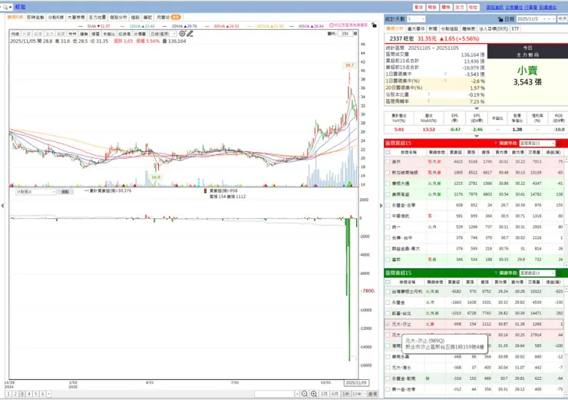The width and height of the screenshot is (568, 400).
Task: Open the 關鍵券商 dropdown in the green 賣超 header
Action: click(x=537, y=273)
